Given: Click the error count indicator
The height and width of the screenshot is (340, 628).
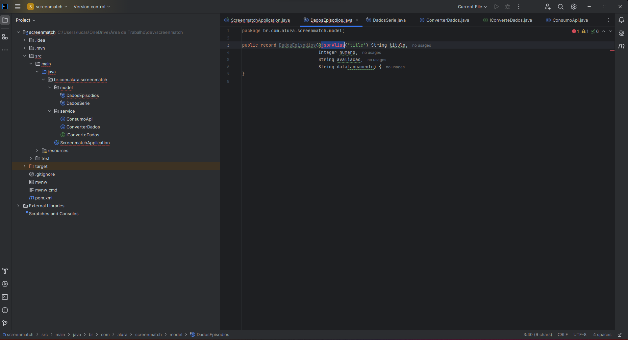Looking at the screenshot, I should click(x=576, y=31).
